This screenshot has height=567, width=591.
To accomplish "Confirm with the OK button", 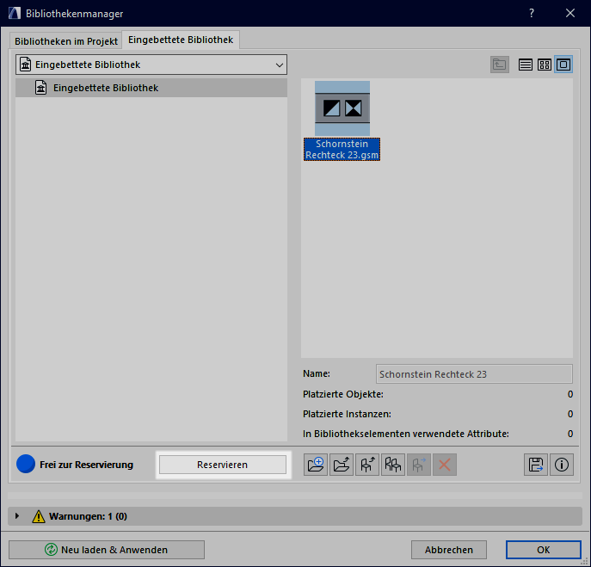I will 544,550.
